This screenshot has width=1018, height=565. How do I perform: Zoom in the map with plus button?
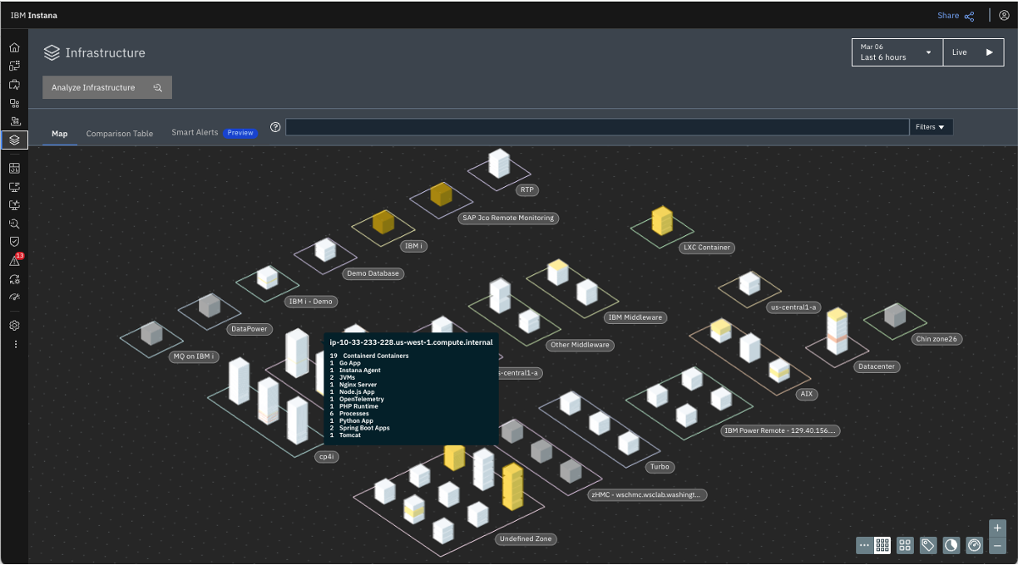coord(998,528)
